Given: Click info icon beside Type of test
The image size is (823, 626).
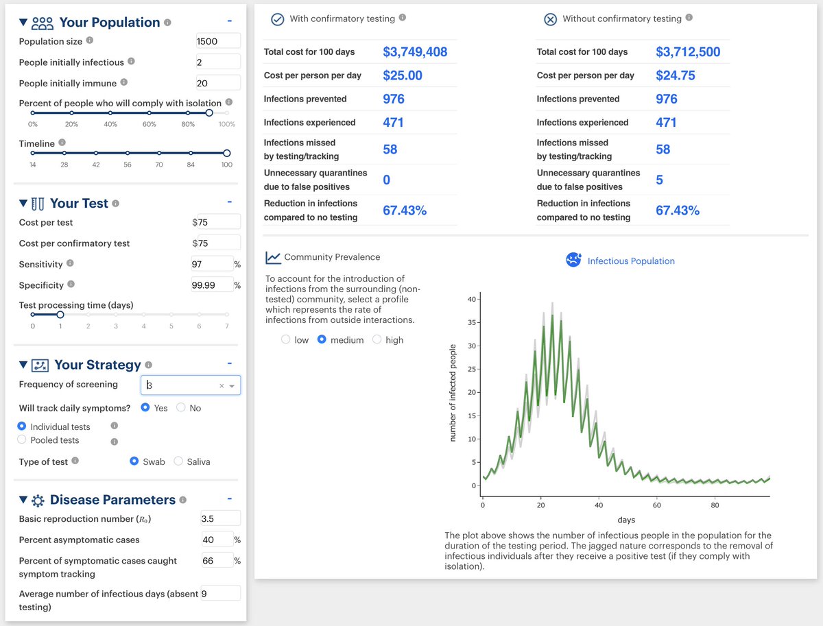Looking at the screenshot, I should click(75, 461).
